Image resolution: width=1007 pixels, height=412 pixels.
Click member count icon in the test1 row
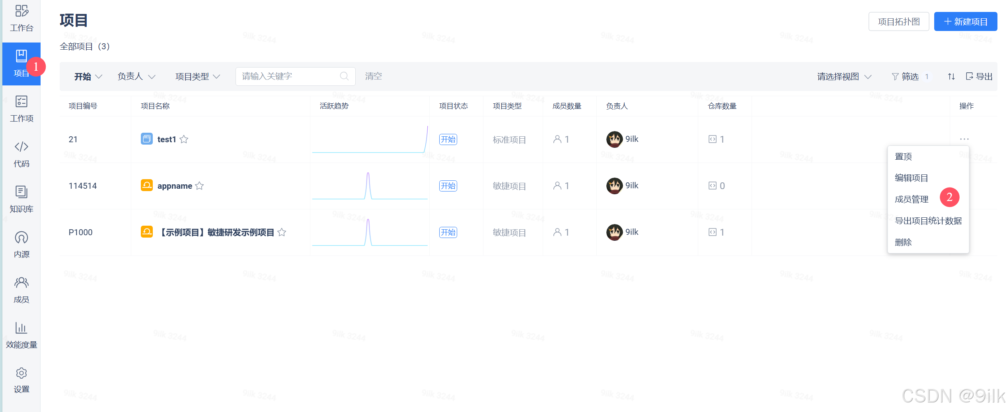[557, 139]
